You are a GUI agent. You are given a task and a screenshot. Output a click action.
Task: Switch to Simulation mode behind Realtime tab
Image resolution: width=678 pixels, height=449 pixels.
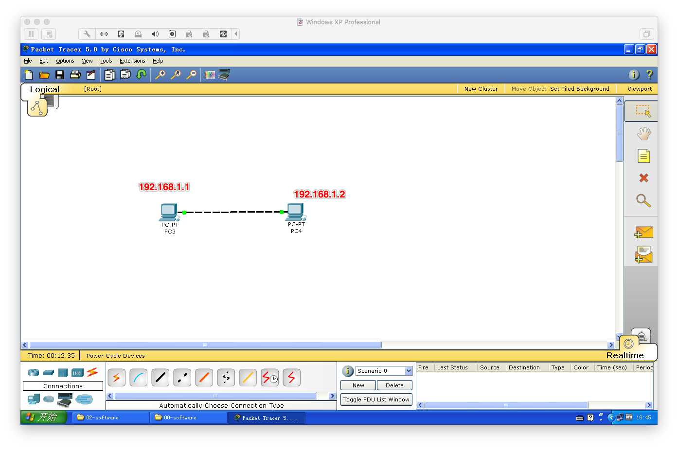coord(642,336)
